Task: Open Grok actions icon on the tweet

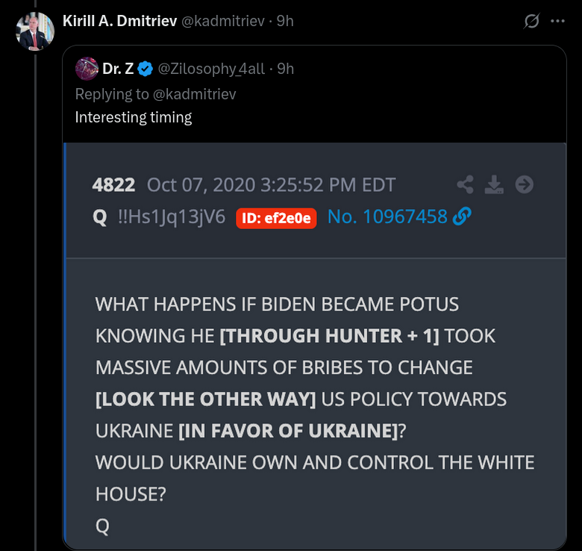Action: pos(531,21)
